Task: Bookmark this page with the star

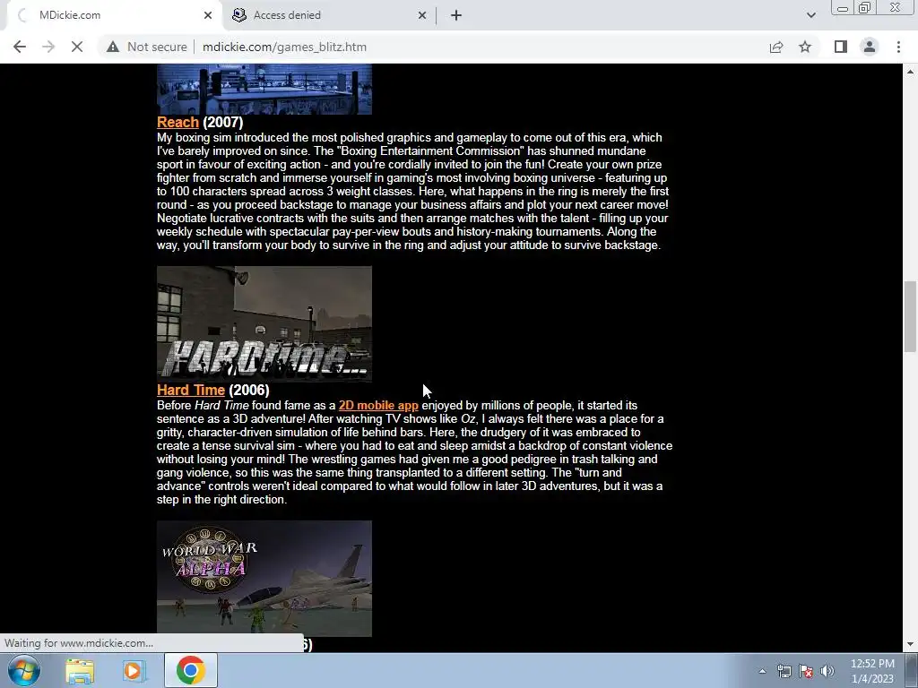Action: pos(805,47)
